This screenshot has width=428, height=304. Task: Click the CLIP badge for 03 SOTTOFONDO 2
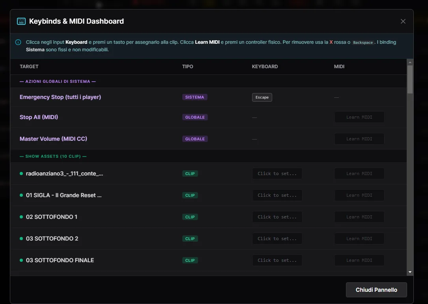[x=190, y=239]
